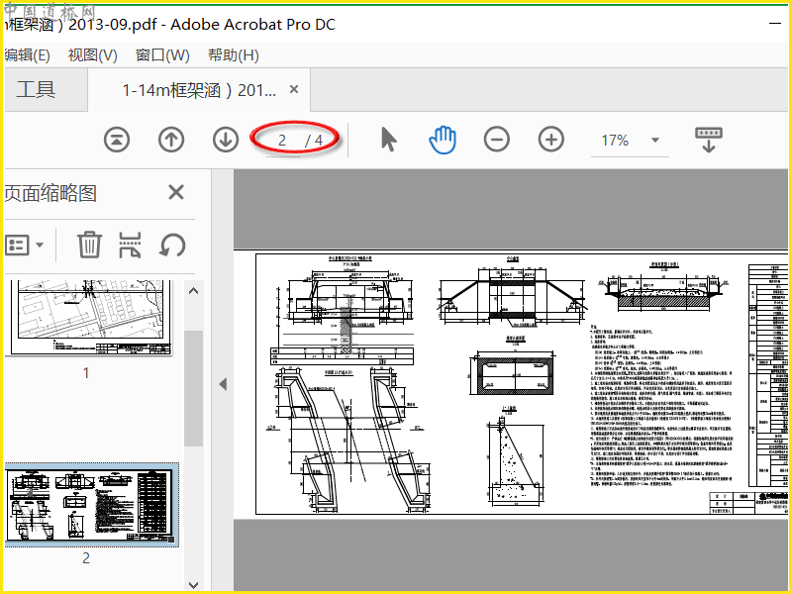The height and width of the screenshot is (594, 792).
Task: Select the 1-14m框架涵 document tab
Action: [x=199, y=90]
